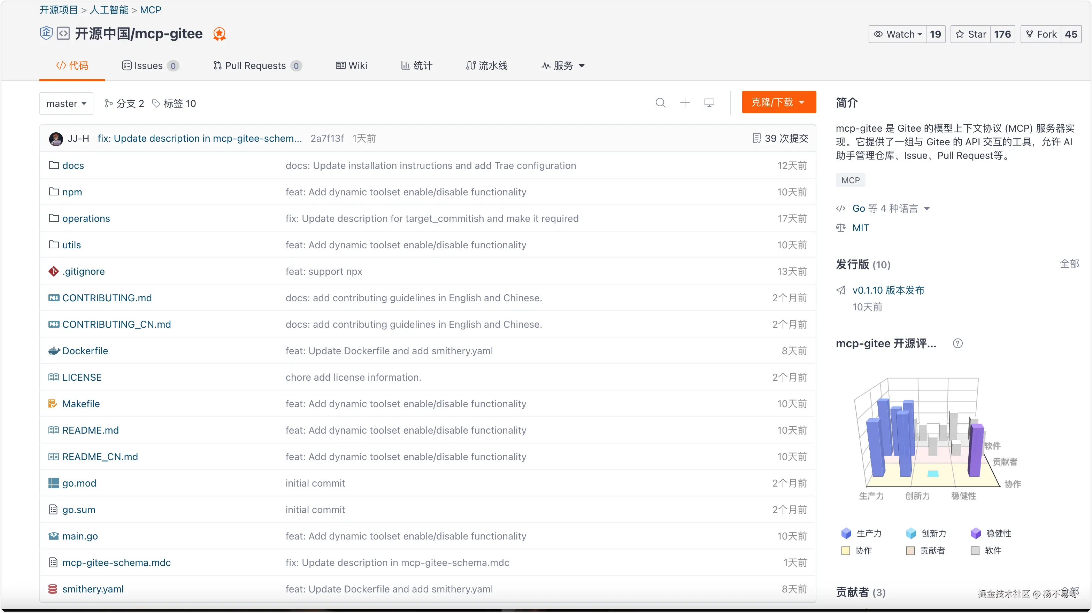Screen dimensions: 1092x613
Task: Click the search icon in repository toolbar
Action: (x=660, y=103)
